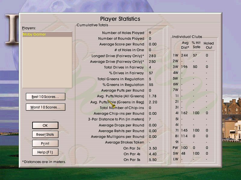This screenshot has height=180, width=241.
Task: Click the Avg Dist column header
Action: point(185,45)
